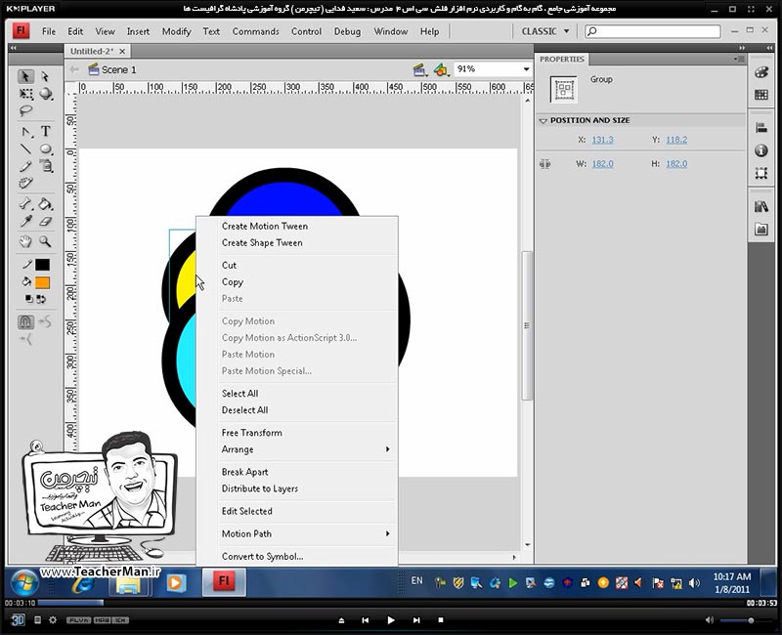Viewport: 782px width, 635px height.
Task: Click the W value 182.0
Action: [x=602, y=163]
